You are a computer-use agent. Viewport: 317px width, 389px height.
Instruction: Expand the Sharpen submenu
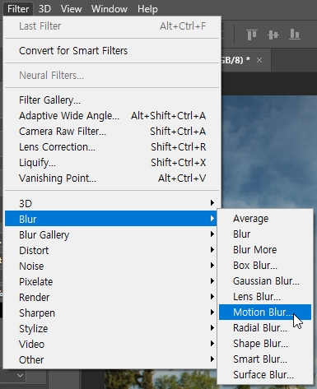[112, 313]
